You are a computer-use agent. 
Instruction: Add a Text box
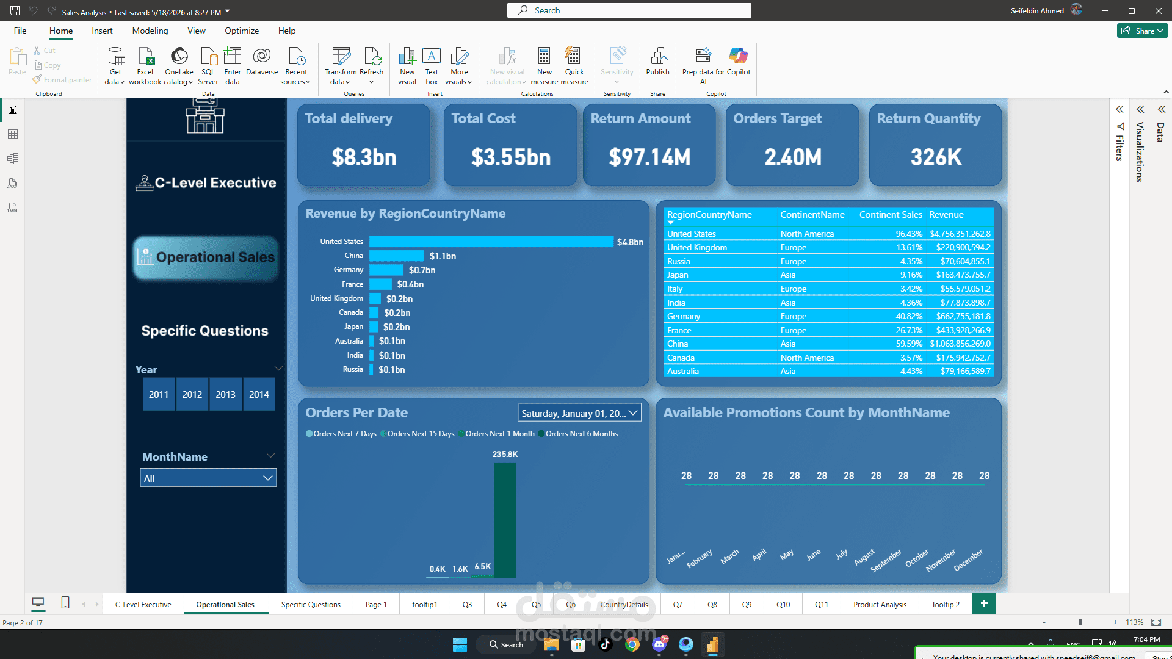click(x=432, y=66)
